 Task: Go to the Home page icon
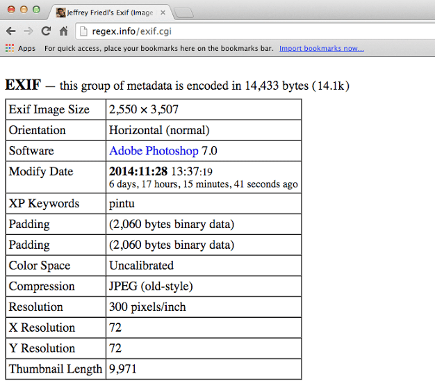point(63,31)
